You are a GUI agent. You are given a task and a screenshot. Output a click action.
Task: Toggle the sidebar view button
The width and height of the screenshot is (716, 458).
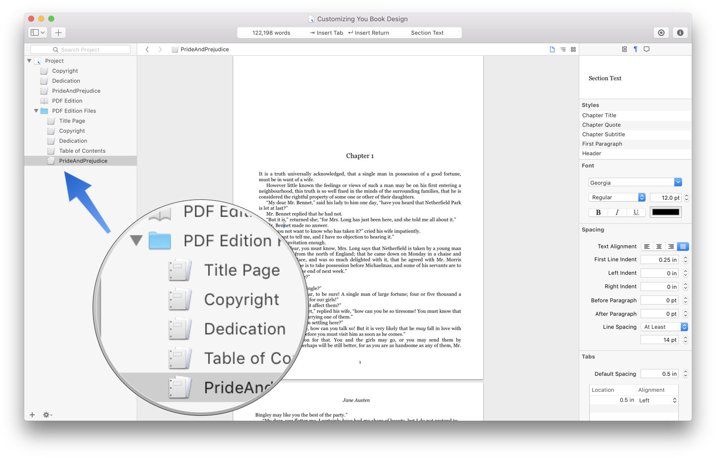tap(38, 32)
